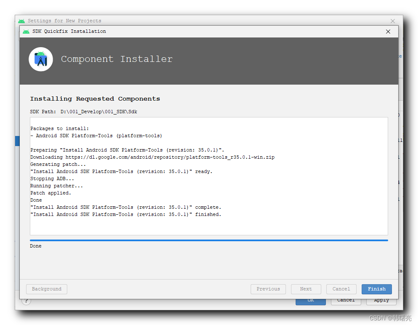Click the 'Patch applied.' log line
The image size is (418, 325).
tap(50, 193)
